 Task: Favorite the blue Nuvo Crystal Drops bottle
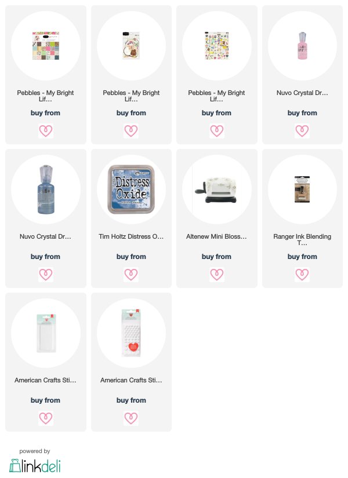click(45, 275)
